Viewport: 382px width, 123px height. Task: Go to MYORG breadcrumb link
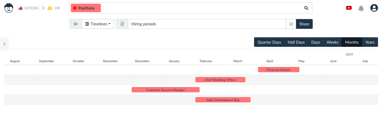32,8
